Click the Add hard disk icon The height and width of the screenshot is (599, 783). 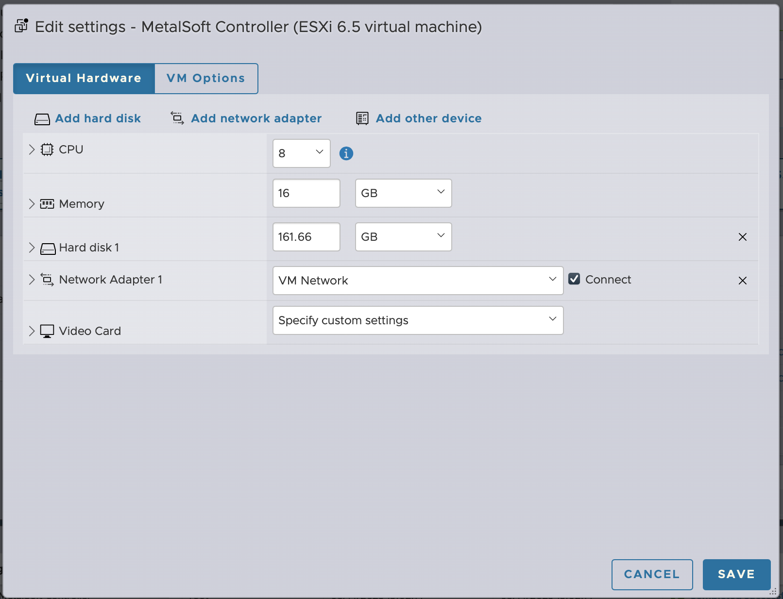[42, 119]
